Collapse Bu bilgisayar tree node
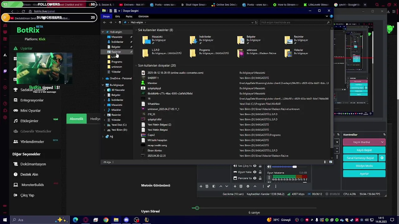 (x=103, y=85)
